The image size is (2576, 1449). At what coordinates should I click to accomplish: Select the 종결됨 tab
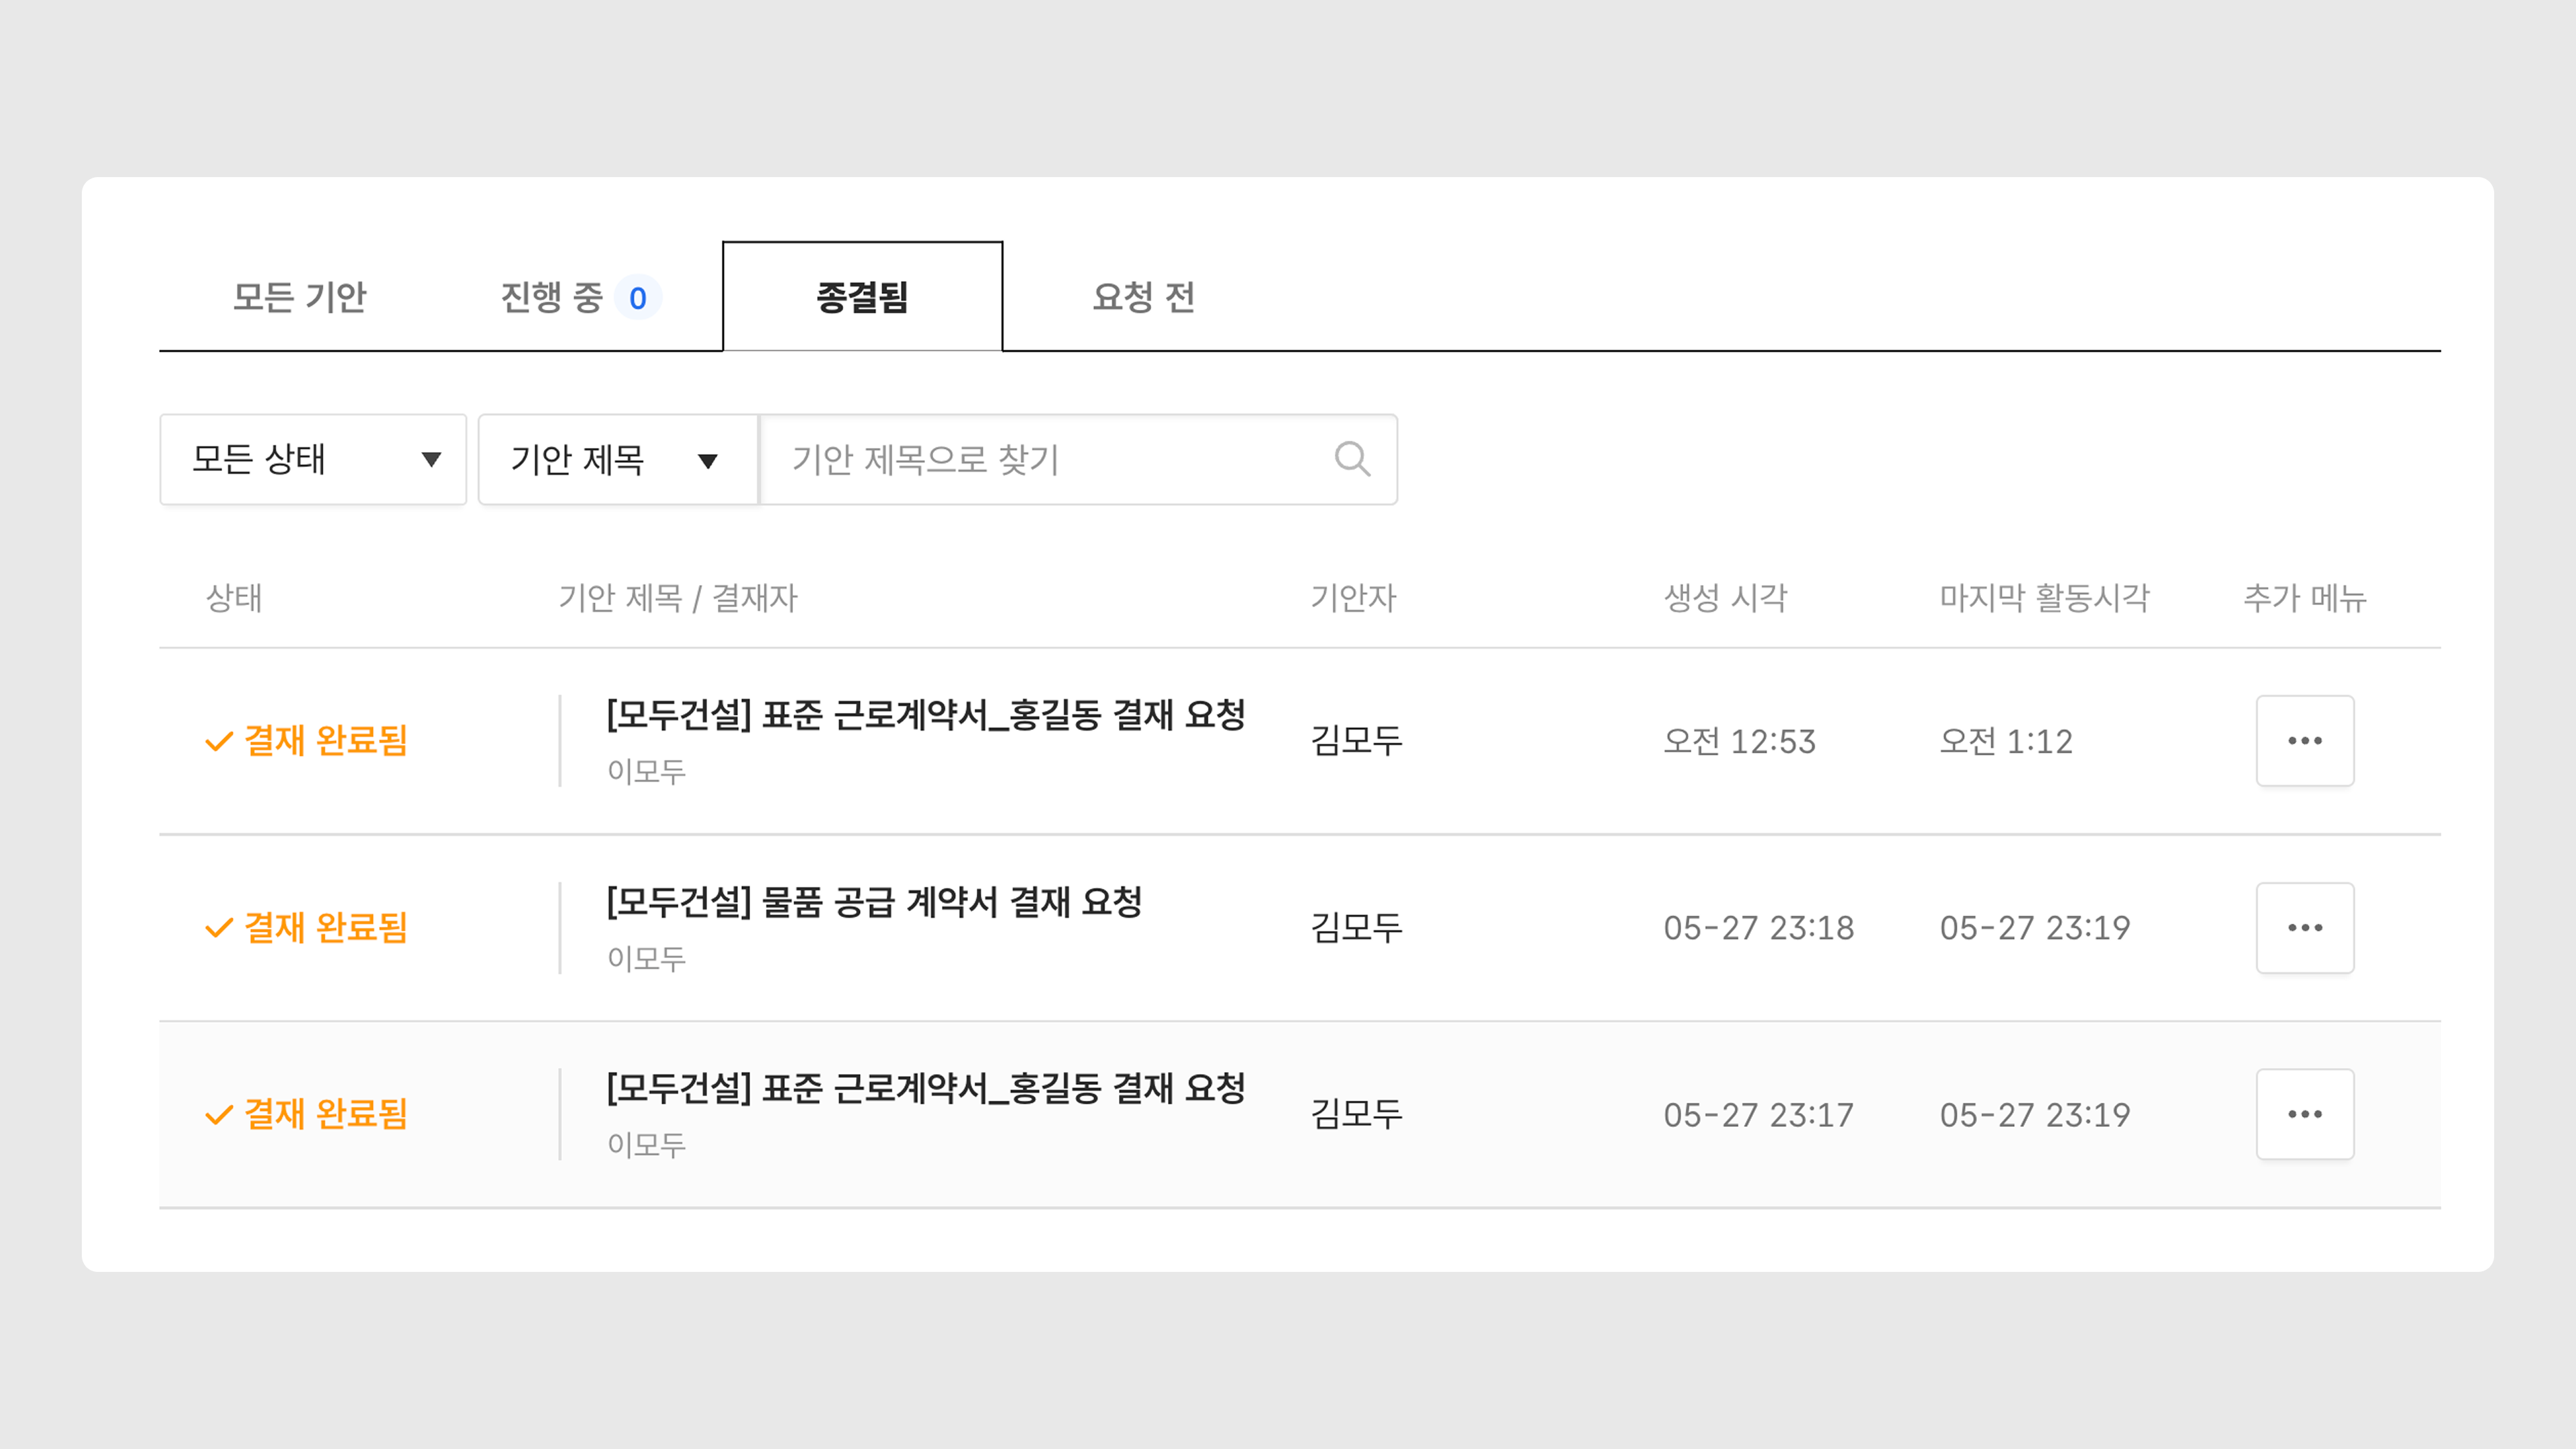tap(862, 297)
